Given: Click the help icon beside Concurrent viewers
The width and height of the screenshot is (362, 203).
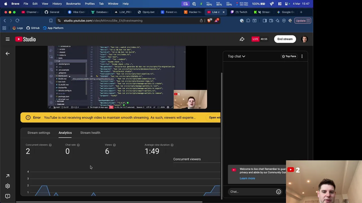Looking at the screenshot, I should [x=50, y=145].
